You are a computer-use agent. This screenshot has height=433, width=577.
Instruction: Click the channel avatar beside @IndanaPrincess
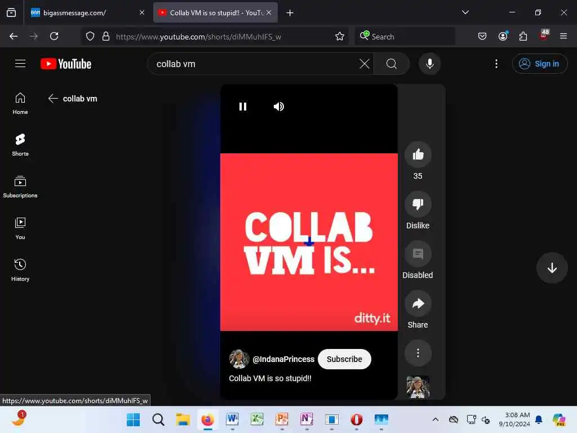coord(239,359)
